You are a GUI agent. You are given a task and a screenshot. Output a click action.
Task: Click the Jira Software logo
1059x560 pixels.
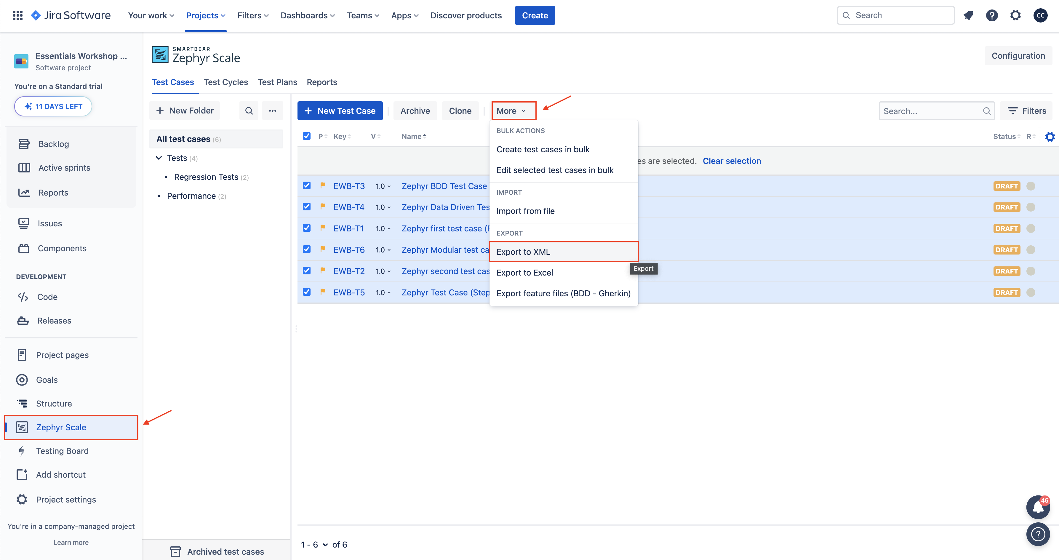[71, 15]
